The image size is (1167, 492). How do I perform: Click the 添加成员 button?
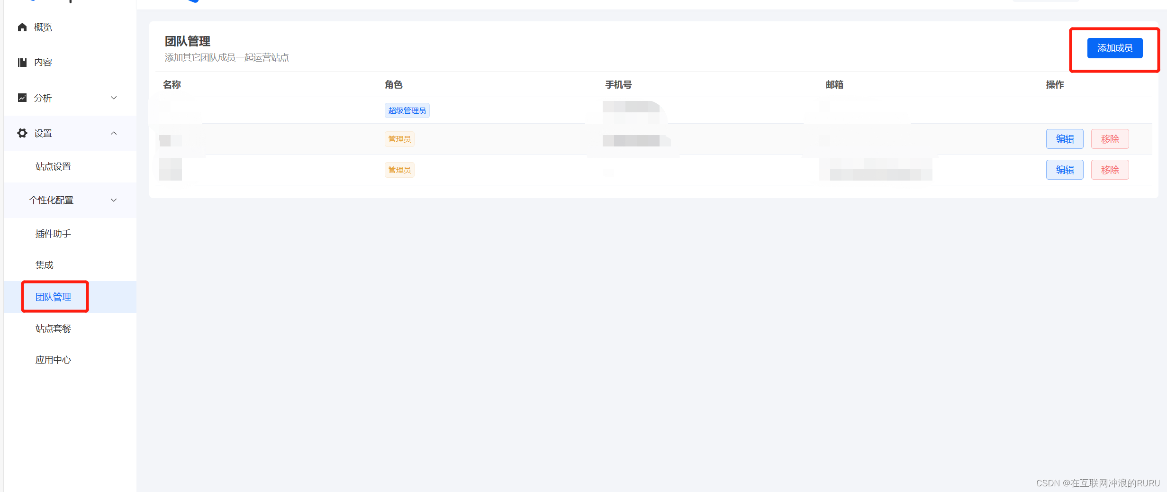click(1114, 48)
